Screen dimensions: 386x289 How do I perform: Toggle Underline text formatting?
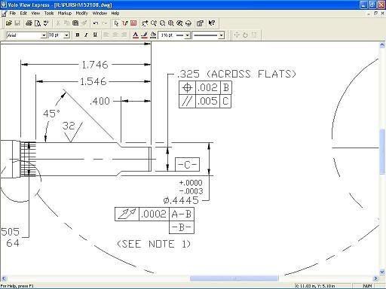pyautogui.click(x=95, y=35)
